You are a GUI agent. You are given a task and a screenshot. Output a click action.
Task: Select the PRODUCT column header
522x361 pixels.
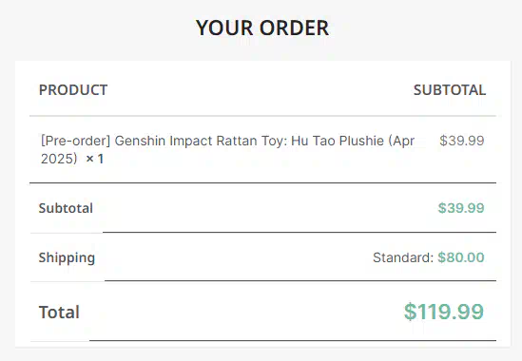pos(73,90)
